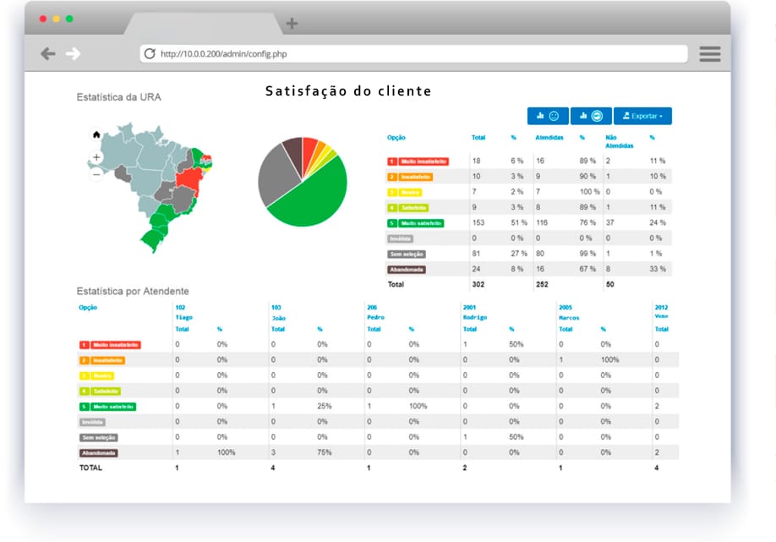Click the Opção header in the Atendente table
Screen dimensions: 776x542
(x=88, y=308)
